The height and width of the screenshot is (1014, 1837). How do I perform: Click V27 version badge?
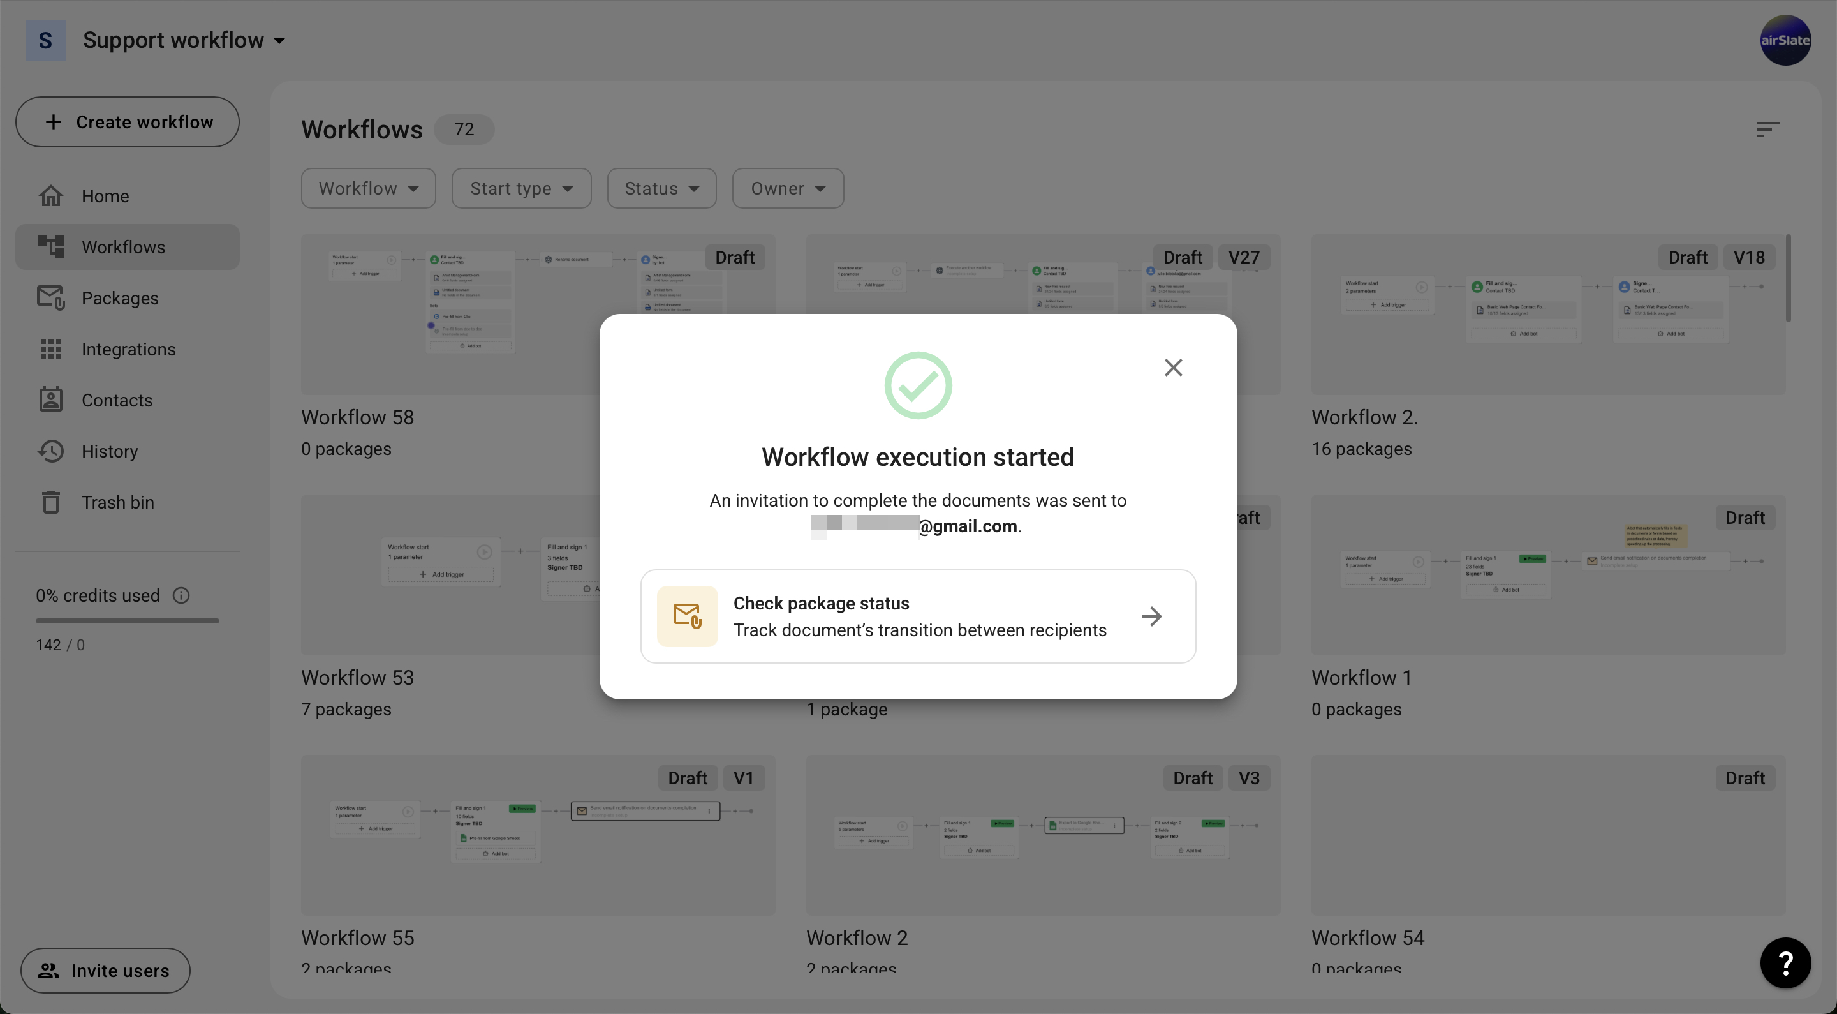1244,257
